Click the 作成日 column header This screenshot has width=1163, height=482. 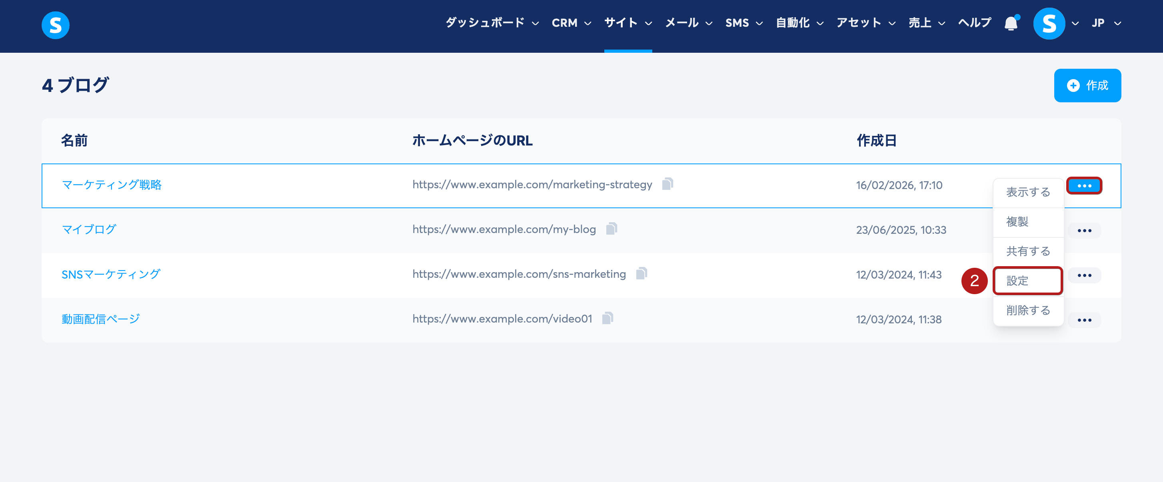[x=876, y=140]
